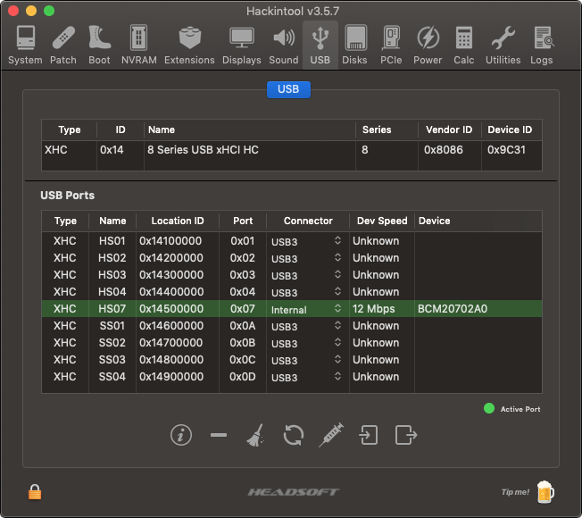
Task: Open connector dropdown for SS03
Action: tap(306, 360)
